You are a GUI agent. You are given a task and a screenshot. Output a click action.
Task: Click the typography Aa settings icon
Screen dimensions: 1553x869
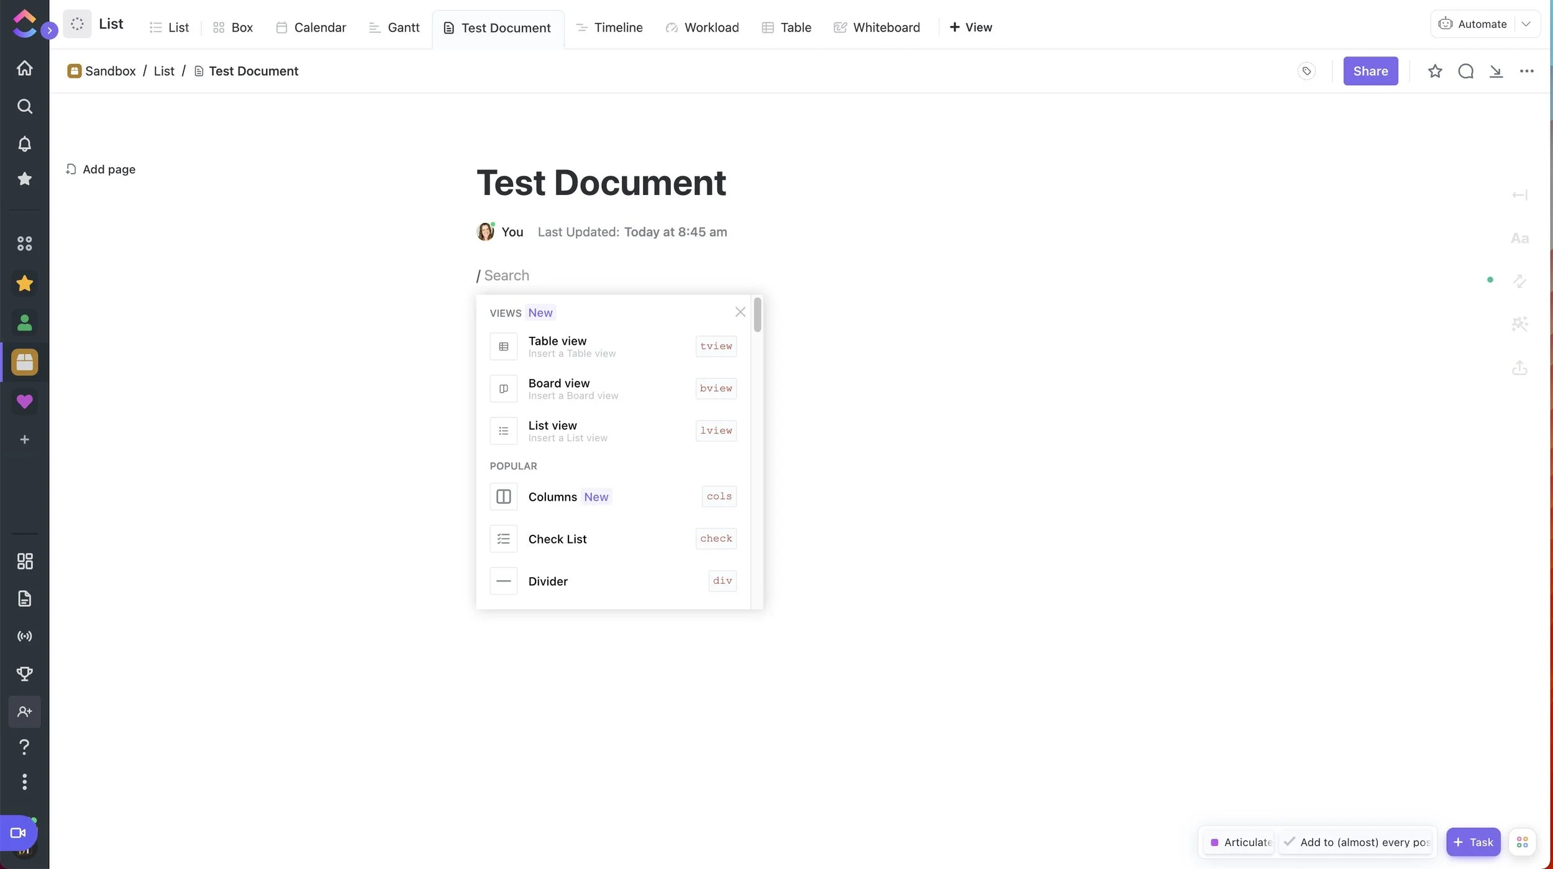tap(1519, 238)
